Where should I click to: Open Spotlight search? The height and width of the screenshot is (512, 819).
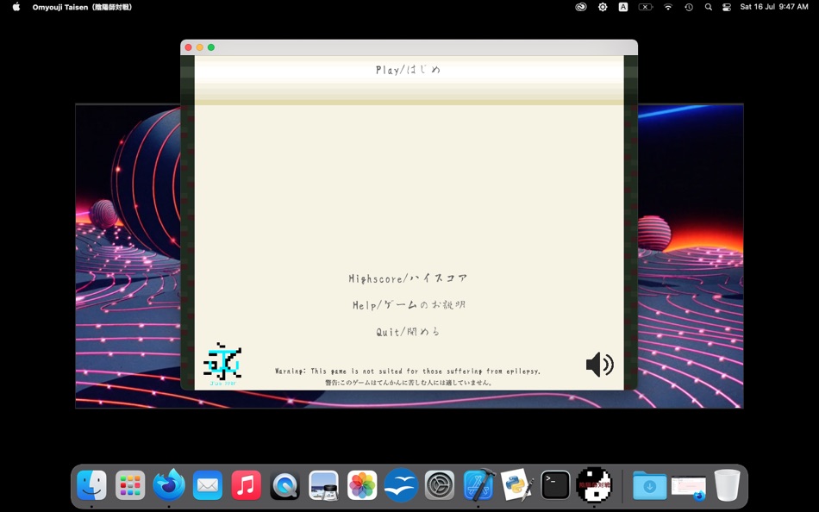click(709, 7)
